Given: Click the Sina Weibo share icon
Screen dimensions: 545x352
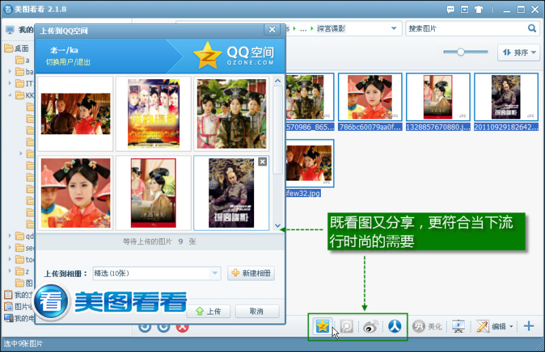Looking at the screenshot, I should pos(370,327).
